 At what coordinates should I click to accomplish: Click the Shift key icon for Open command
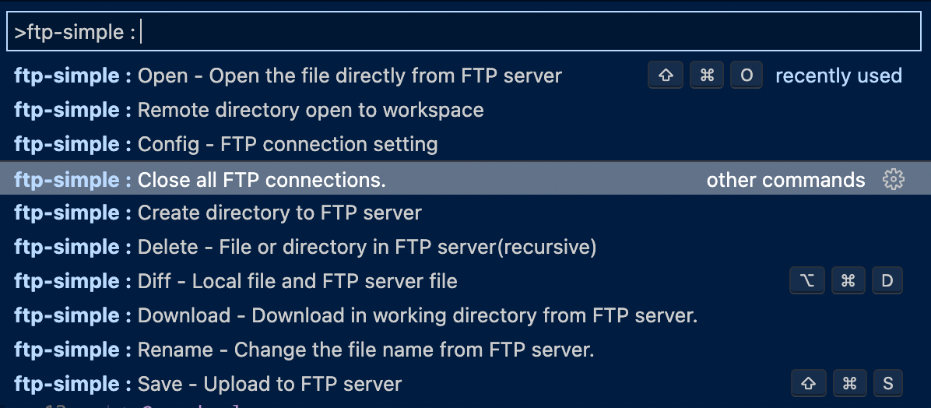[666, 76]
